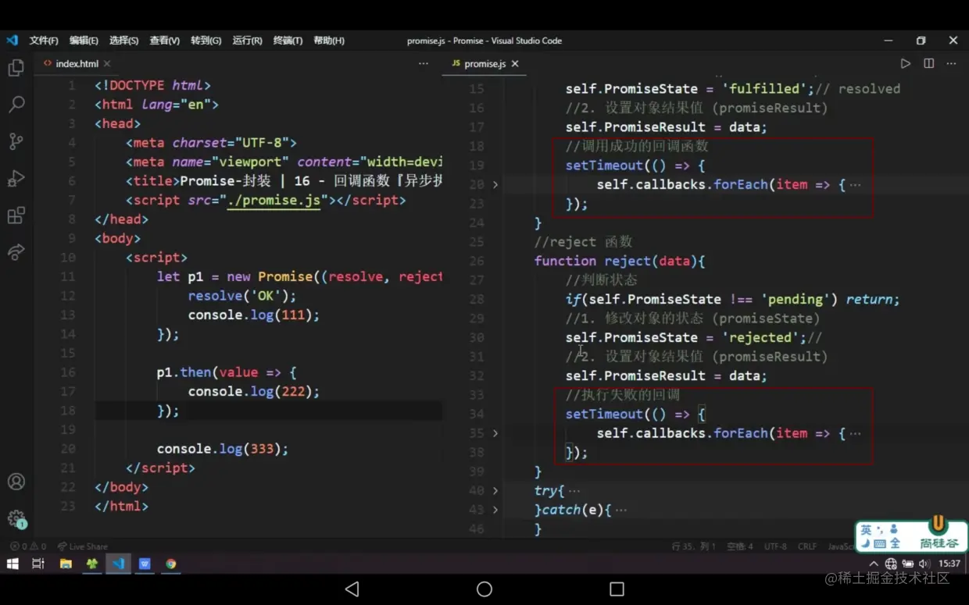969x605 pixels.
Task: Open the 查看(V) menu
Action: [x=164, y=41]
